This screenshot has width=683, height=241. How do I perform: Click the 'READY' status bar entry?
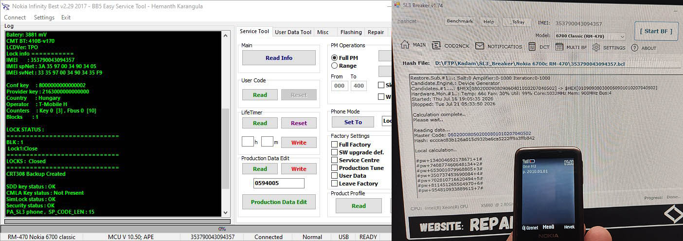368,237
